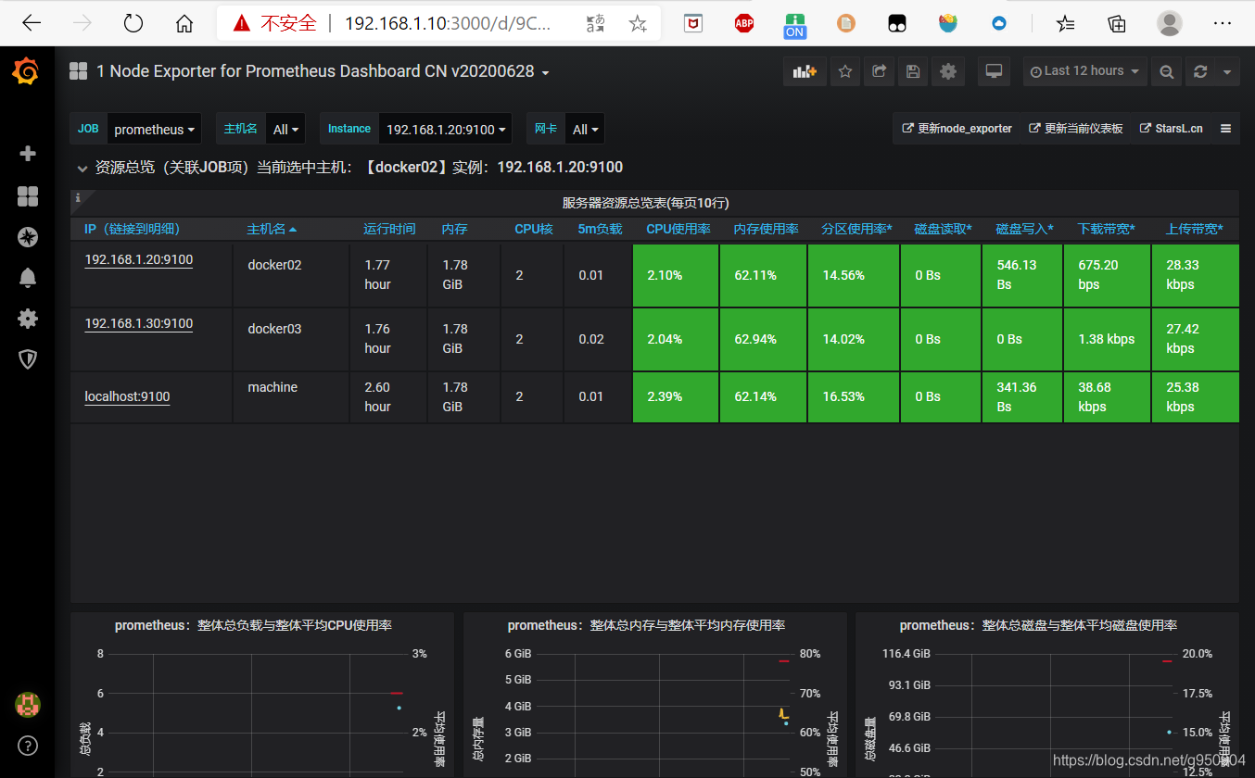Sort table by CPU使用率 column
1255x778 pixels.
tap(678, 229)
